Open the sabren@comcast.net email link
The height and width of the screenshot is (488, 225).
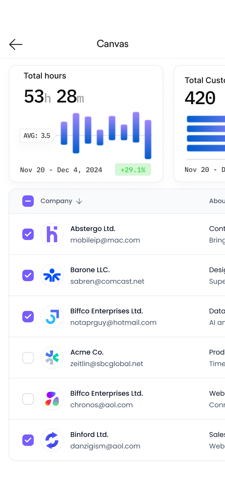click(107, 281)
